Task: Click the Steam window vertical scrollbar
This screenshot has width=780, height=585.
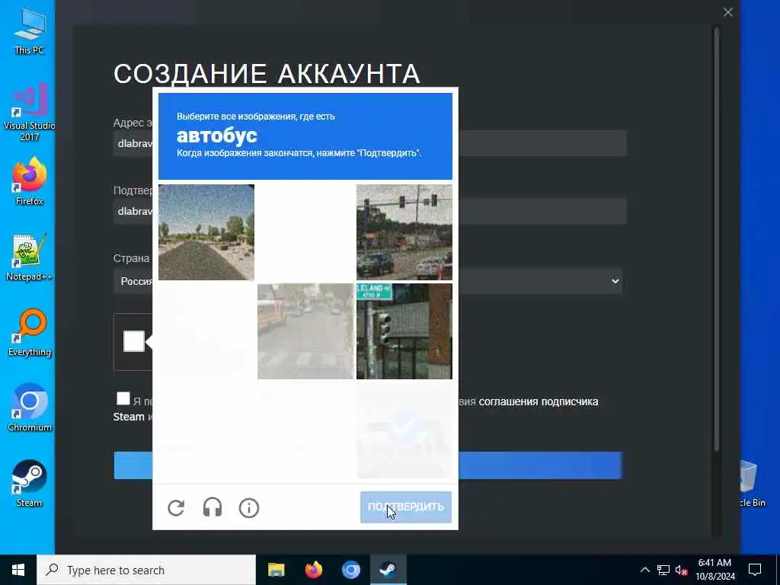Action: 717,238
